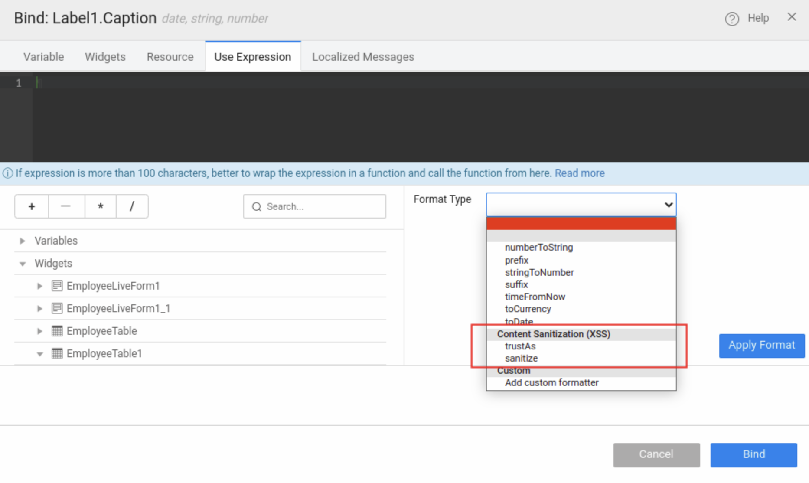Click the table icon beside EmployeeTable
809x483 pixels.
pyautogui.click(x=57, y=330)
